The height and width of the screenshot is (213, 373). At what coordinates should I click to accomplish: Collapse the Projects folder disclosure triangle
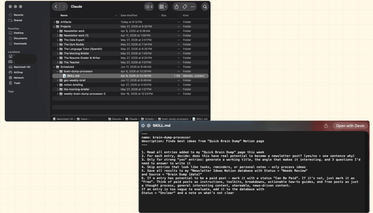pyautogui.click(x=54, y=27)
